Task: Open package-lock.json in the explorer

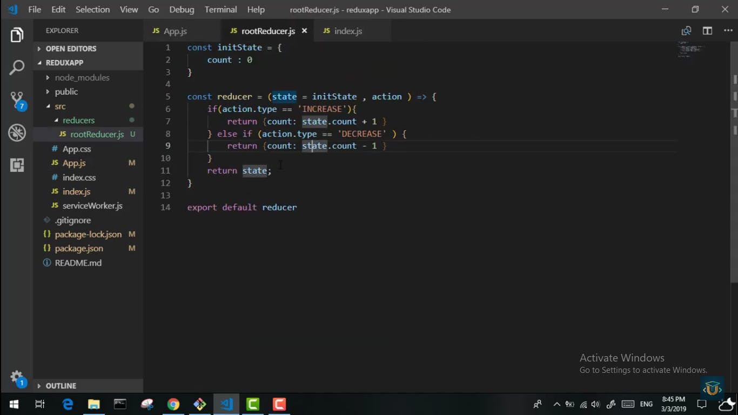Action: [88, 235]
